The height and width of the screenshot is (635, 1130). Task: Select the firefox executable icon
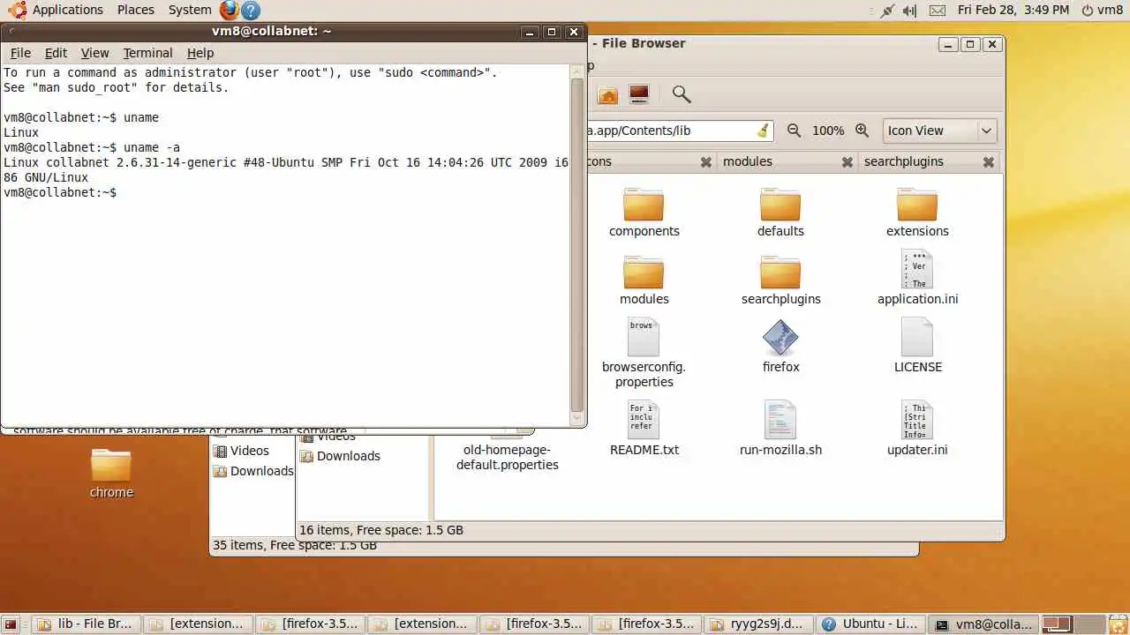[x=780, y=337]
